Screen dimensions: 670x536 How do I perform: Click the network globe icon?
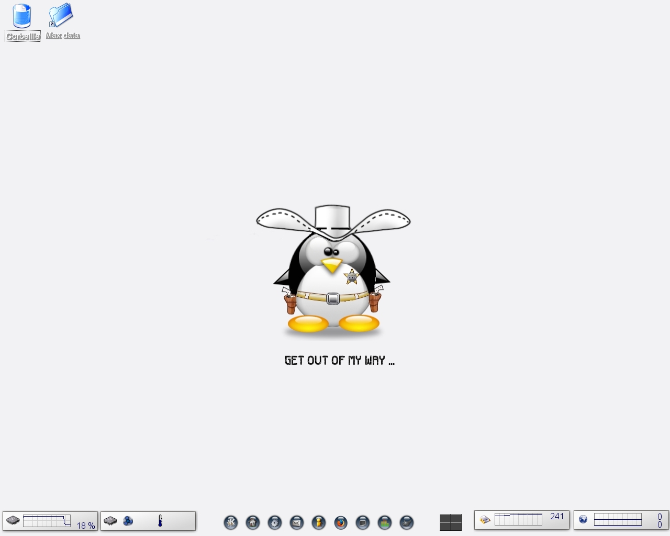(583, 519)
